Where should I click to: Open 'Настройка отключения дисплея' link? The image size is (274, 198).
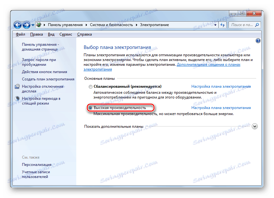[x=43, y=89]
